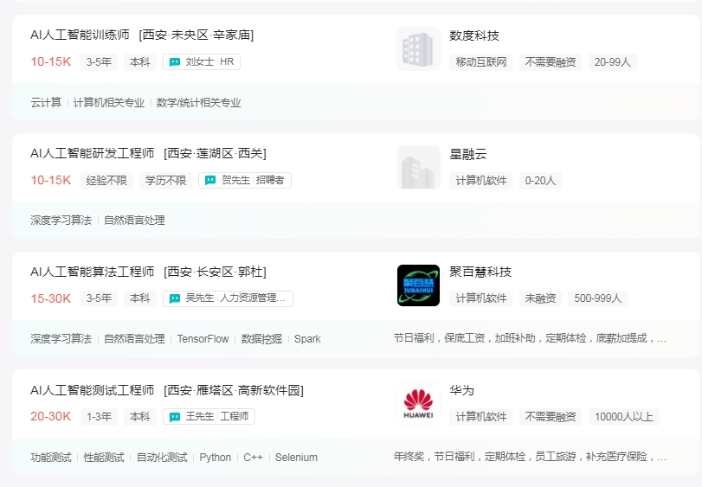The image size is (702, 487).
Task: Open the 数度科技 company name link
Action: coord(474,35)
